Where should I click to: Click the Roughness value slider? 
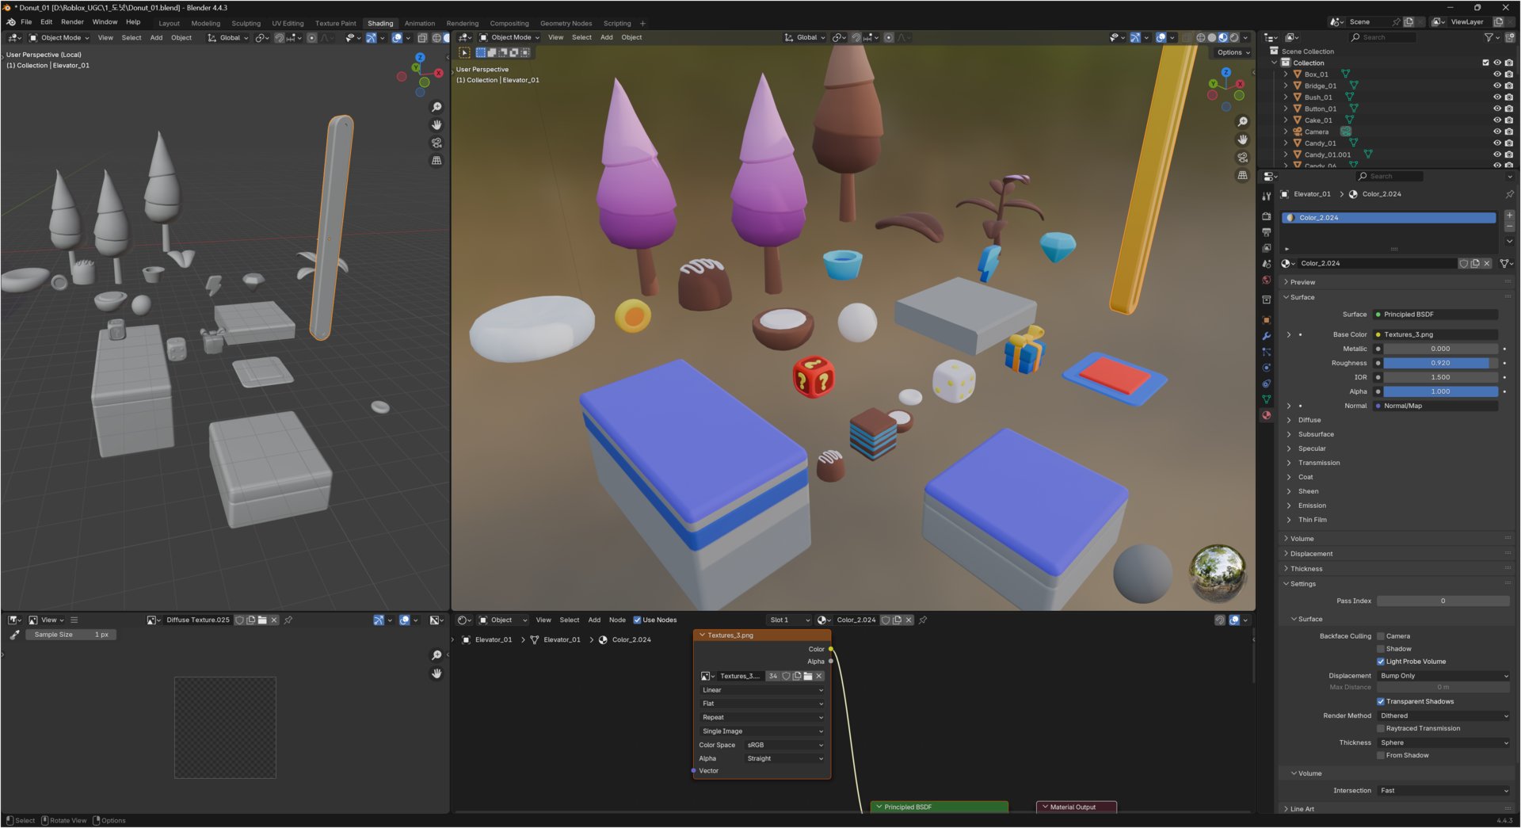click(x=1440, y=363)
